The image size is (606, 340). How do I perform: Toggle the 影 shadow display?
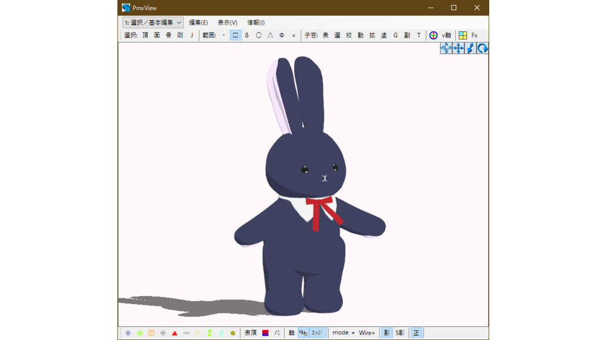point(386,332)
